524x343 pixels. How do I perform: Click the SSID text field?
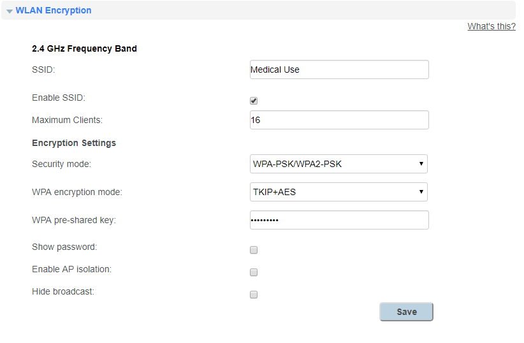click(x=338, y=69)
